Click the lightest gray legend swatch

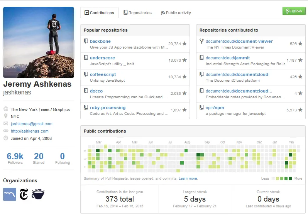point(273,178)
